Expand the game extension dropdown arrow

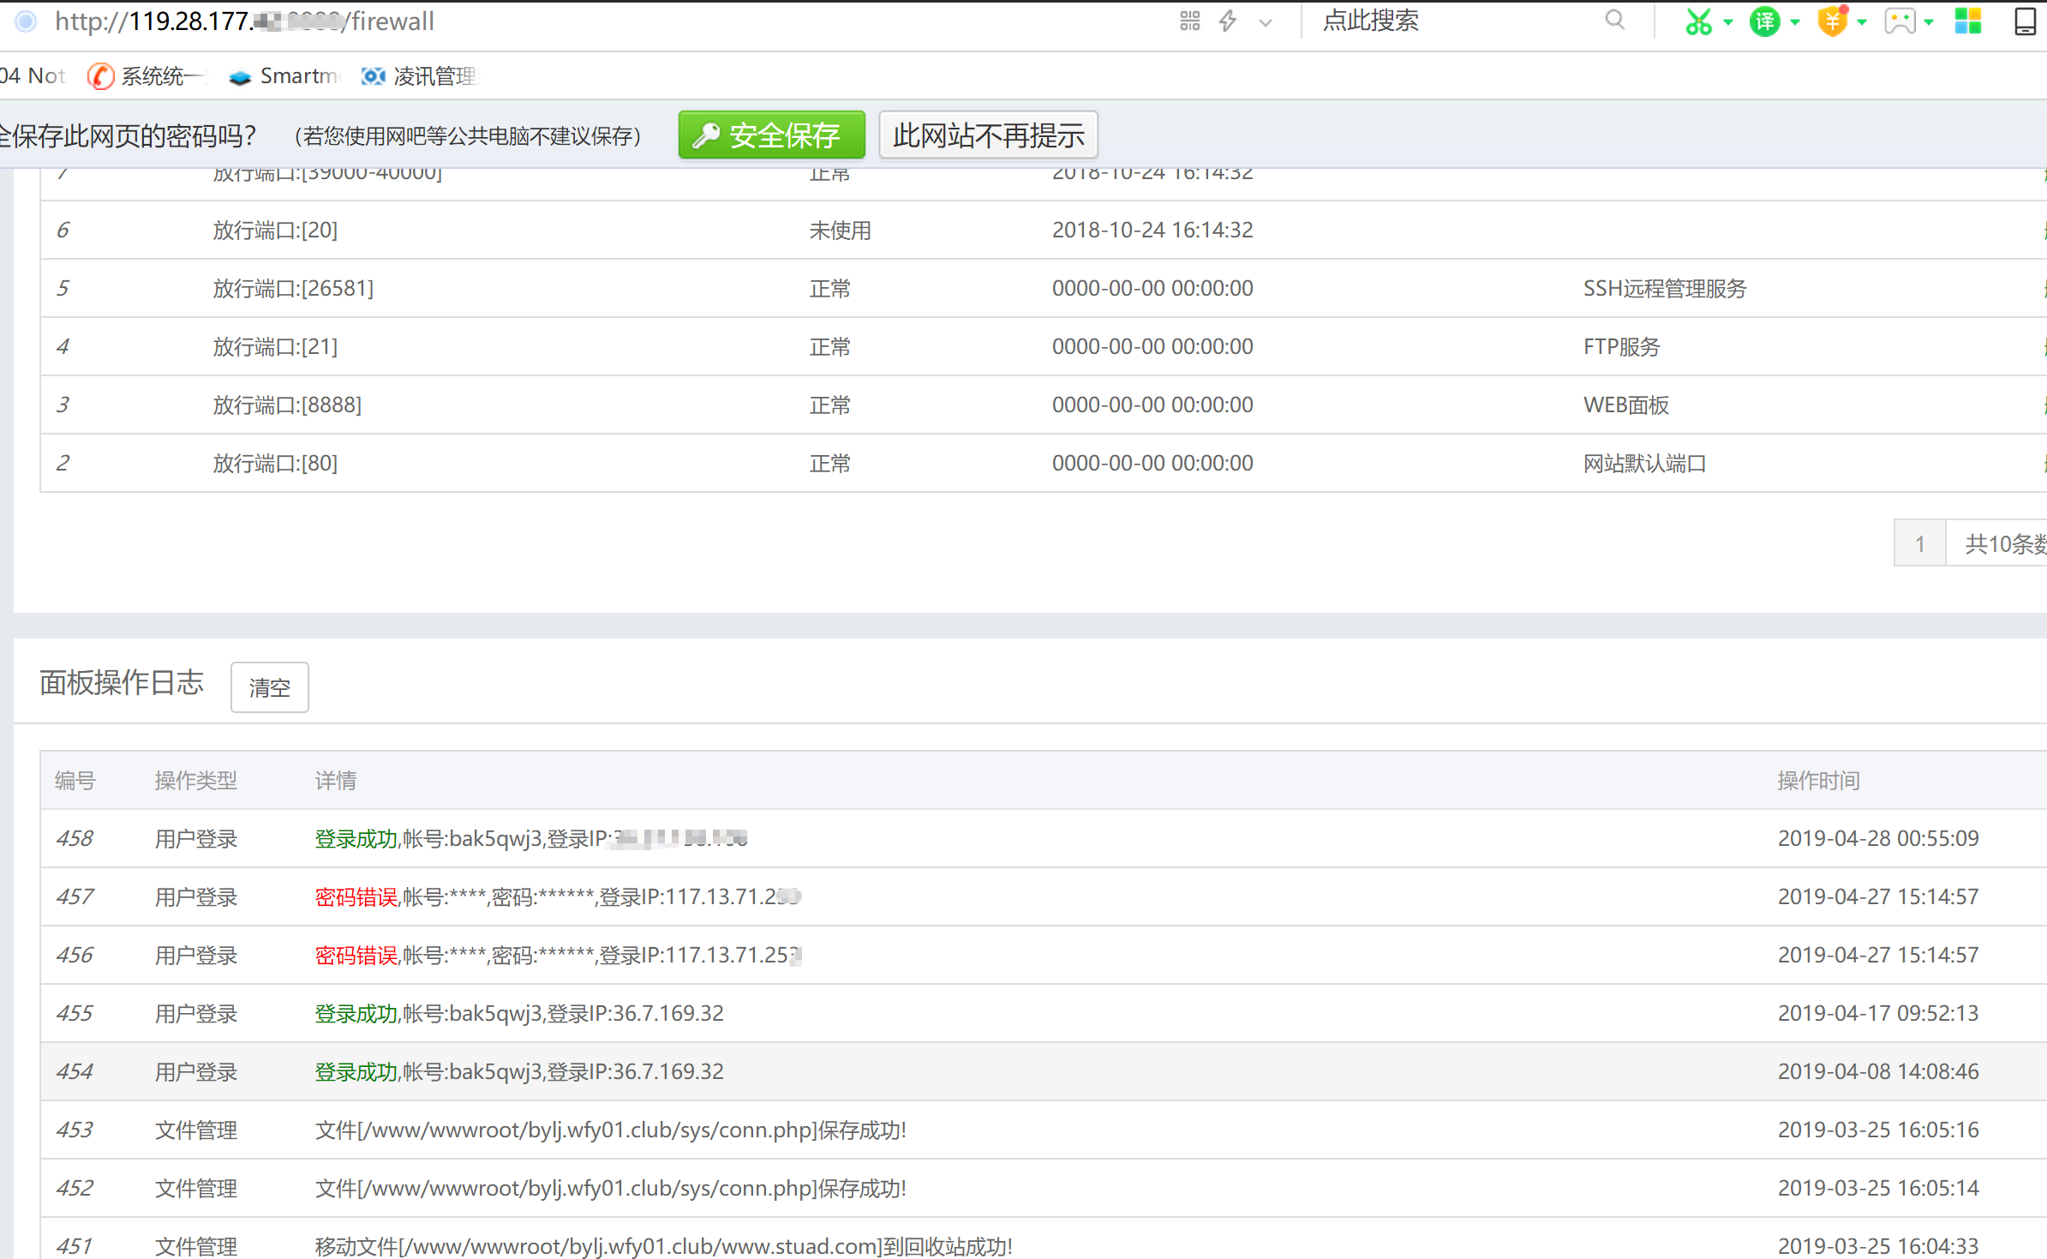tap(1929, 22)
